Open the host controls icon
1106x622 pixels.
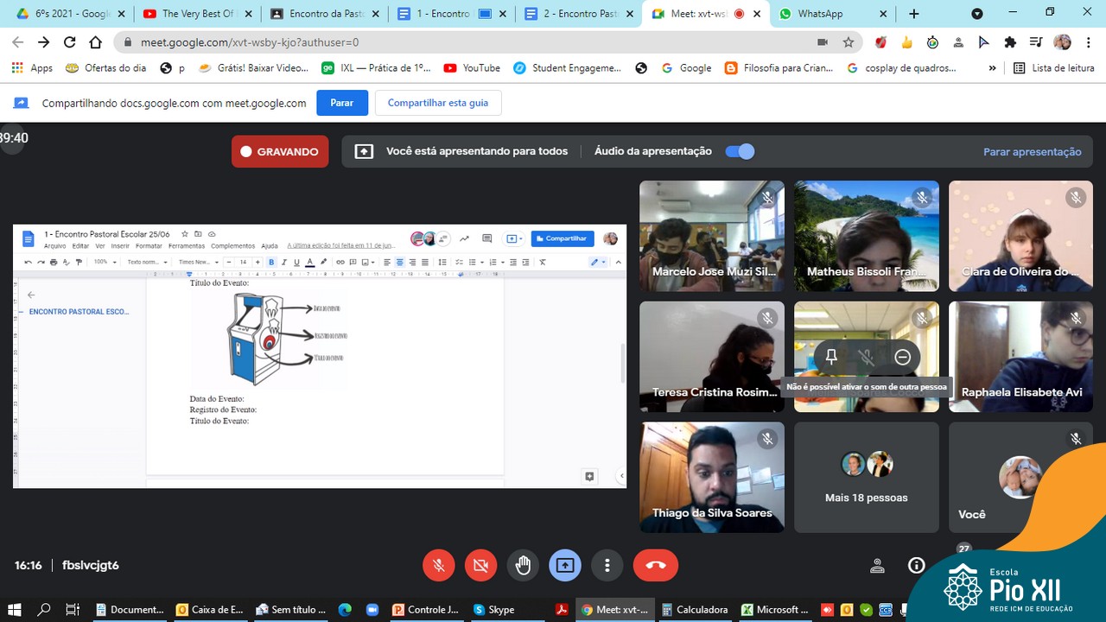pyautogui.click(x=877, y=566)
